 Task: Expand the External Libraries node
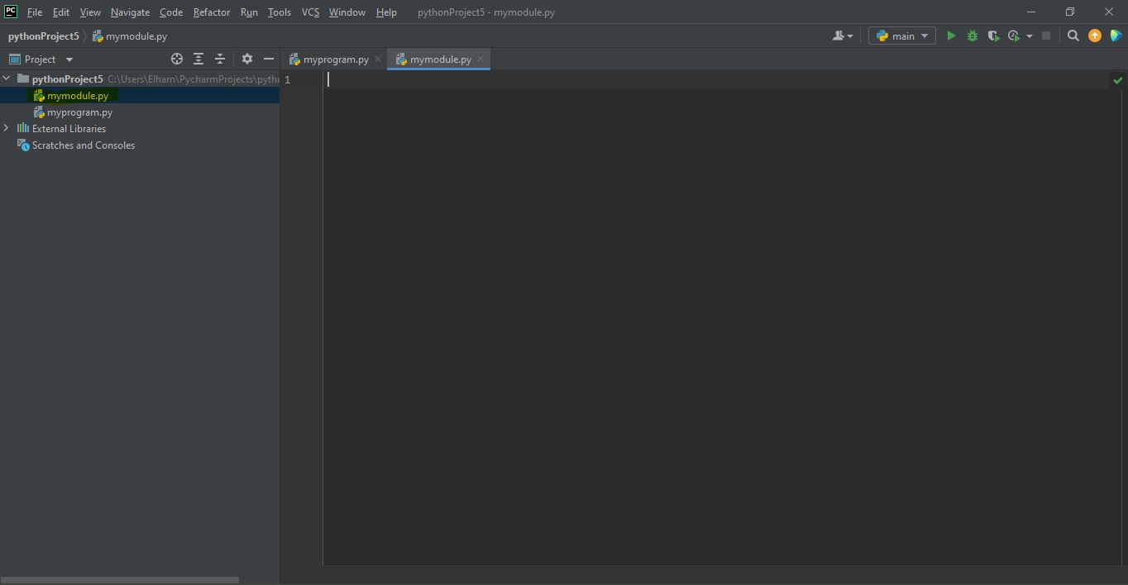tap(7, 128)
